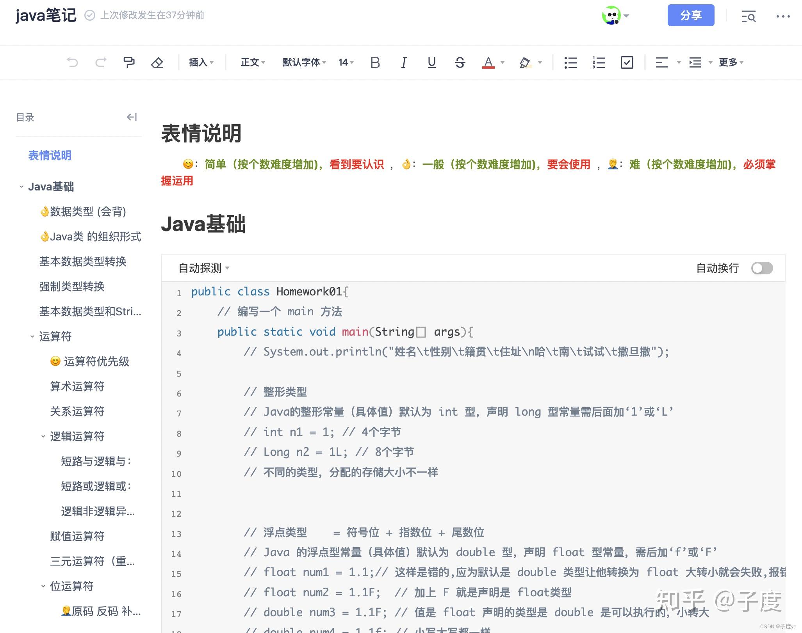The image size is (802, 633).
Task: Click the blue 分享 button
Action: point(691,16)
